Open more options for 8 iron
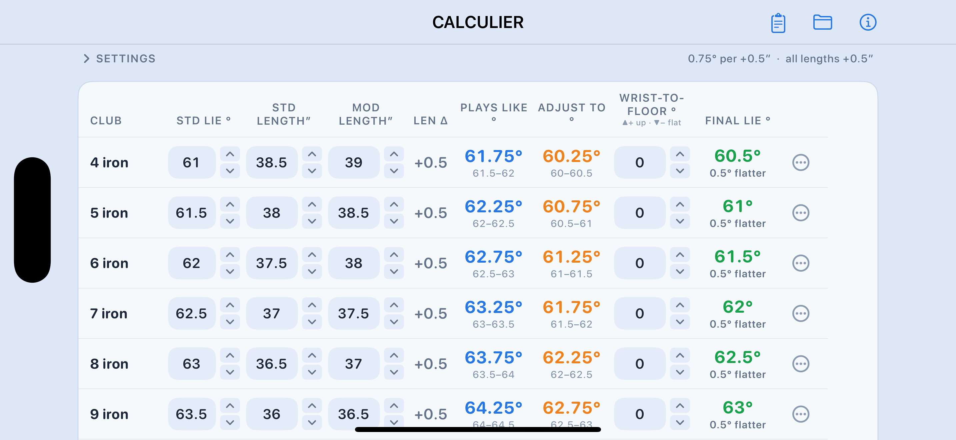 [801, 364]
